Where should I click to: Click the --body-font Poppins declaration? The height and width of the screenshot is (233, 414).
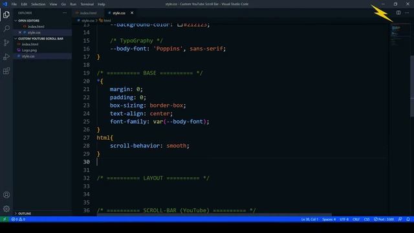pyautogui.click(x=168, y=49)
